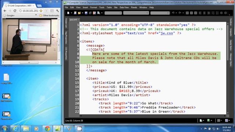Open the Tools menu

tap(102, 7)
